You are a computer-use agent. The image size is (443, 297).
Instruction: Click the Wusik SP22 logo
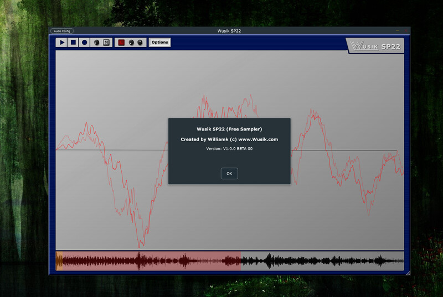click(375, 46)
